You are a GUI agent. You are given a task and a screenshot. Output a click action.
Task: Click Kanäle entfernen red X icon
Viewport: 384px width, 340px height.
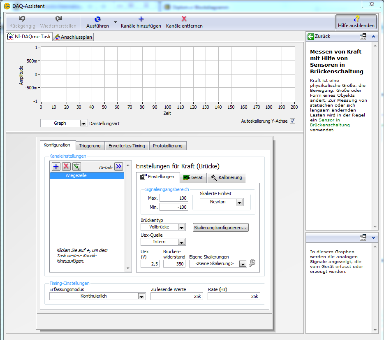click(184, 19)
